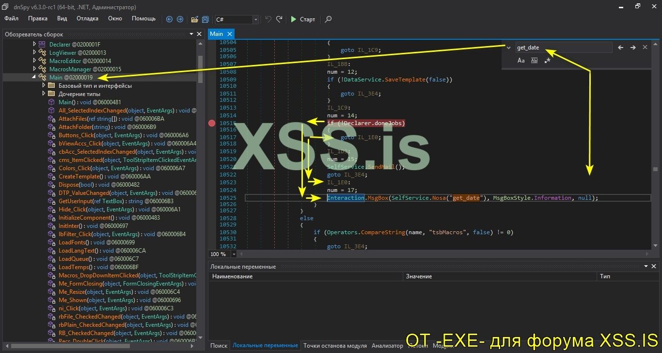Click the MacrosManager class icon
Screen dimensions: 662x353
(x=42, y=69)
